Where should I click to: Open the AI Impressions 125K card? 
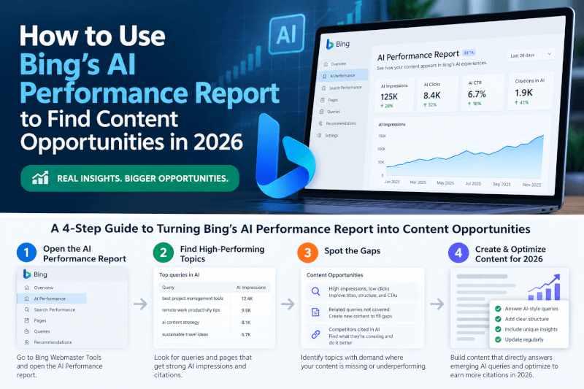click(394, 96)
